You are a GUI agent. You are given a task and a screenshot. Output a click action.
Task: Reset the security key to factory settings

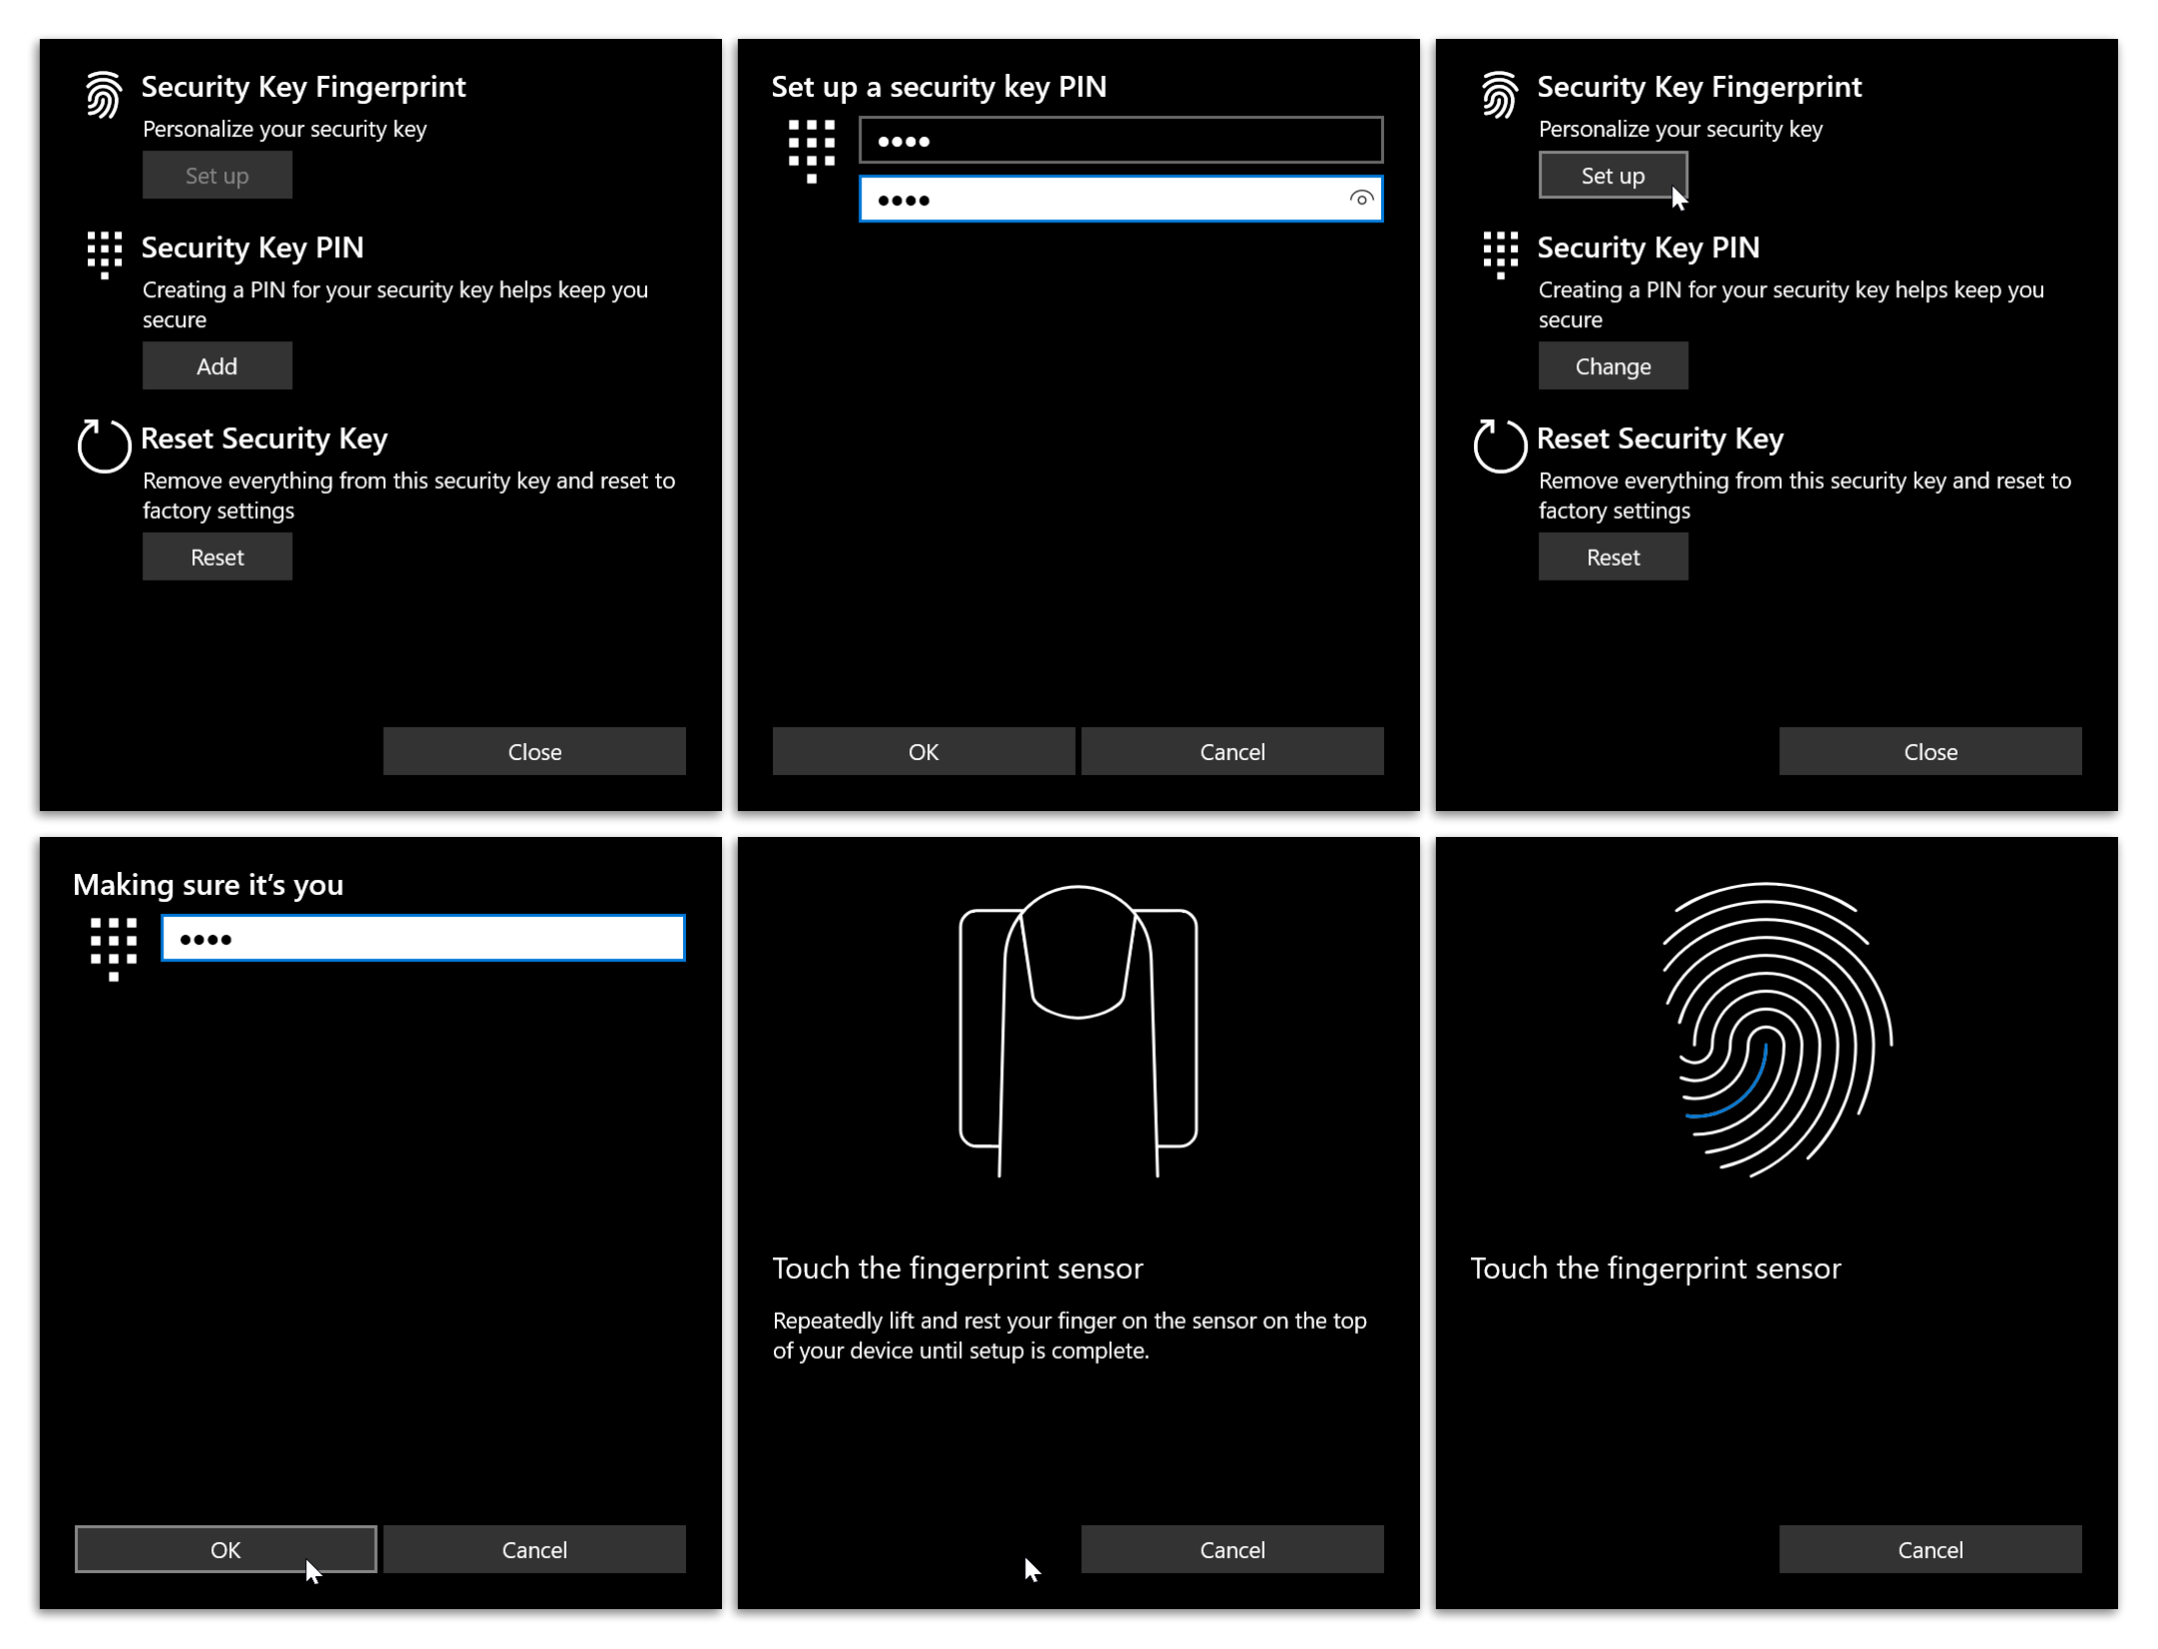point(217,556)
